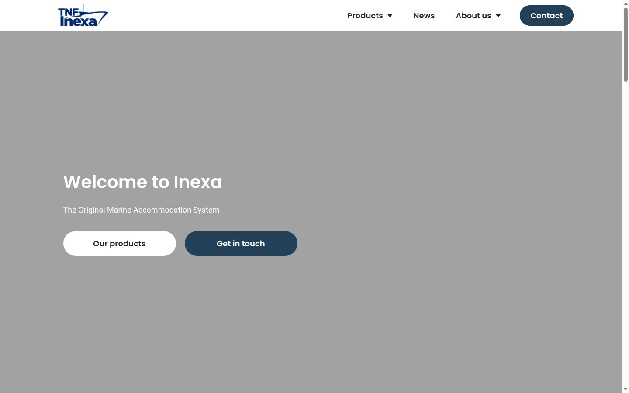Click the Original Marine Accommodation System tagline

pyautogui.click(x=141, y=210)
